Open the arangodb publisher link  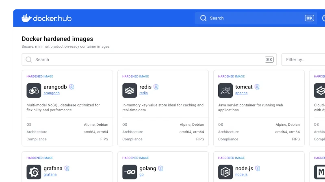click(x=52, y=93)
